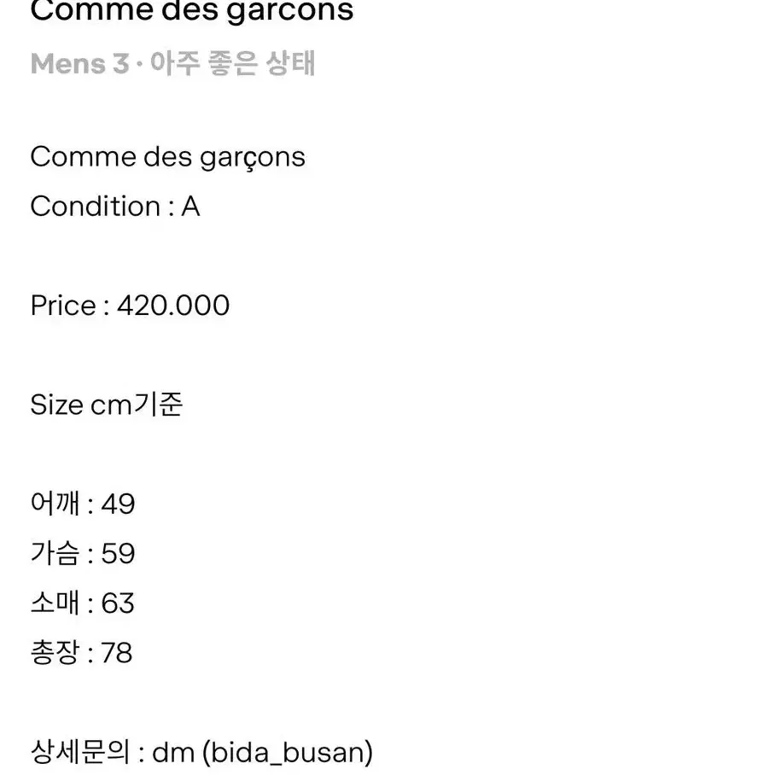Click the 상세문의 inquiry label
The image size is (775, 775).
(79, 752)
